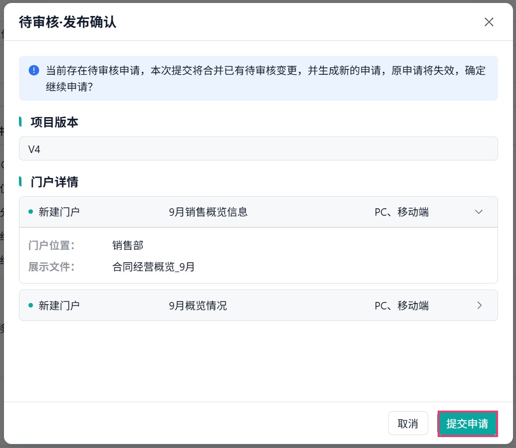Screen dimensions: 516x448
Task: Click the 待审核·发布确认 dialog title
Action: (x=67, y=22)
